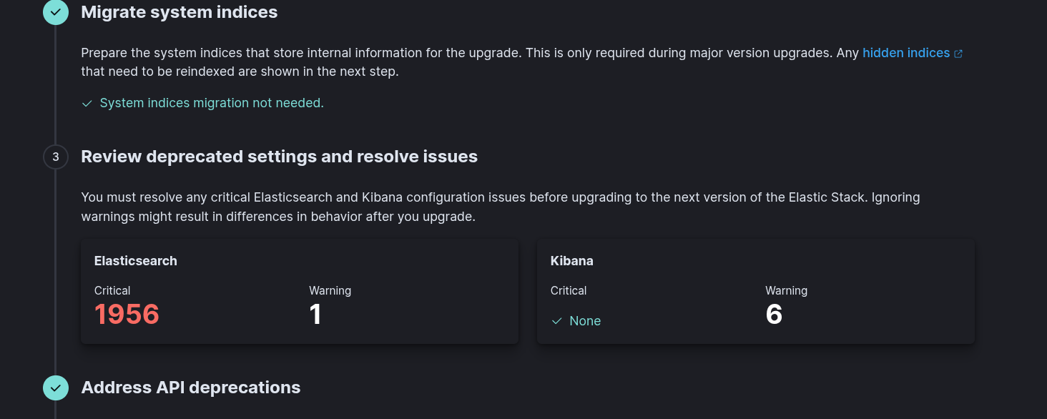The image size is (1047, 419).
Task: Click the green checkmark beside Address API deprecations
Action: pos(56,388)
